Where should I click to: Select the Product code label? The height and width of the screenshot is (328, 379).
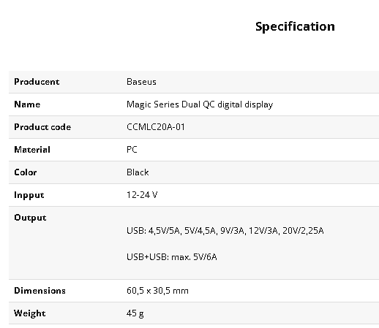tap(42, 127)
